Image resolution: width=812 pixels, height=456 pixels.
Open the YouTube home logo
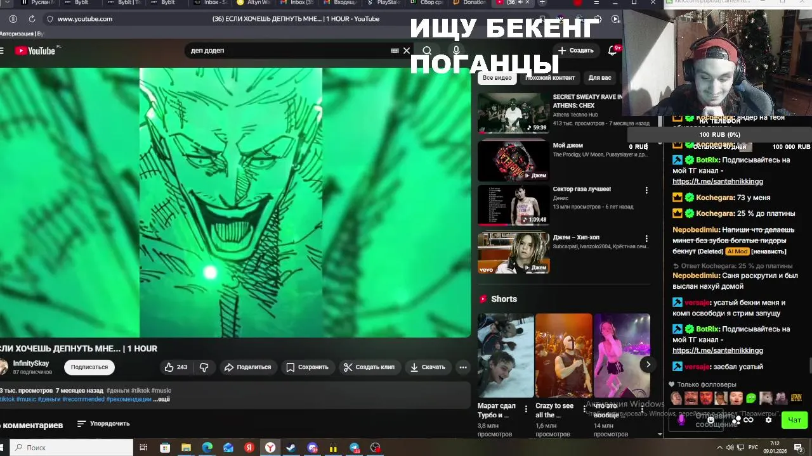(35, 51)
